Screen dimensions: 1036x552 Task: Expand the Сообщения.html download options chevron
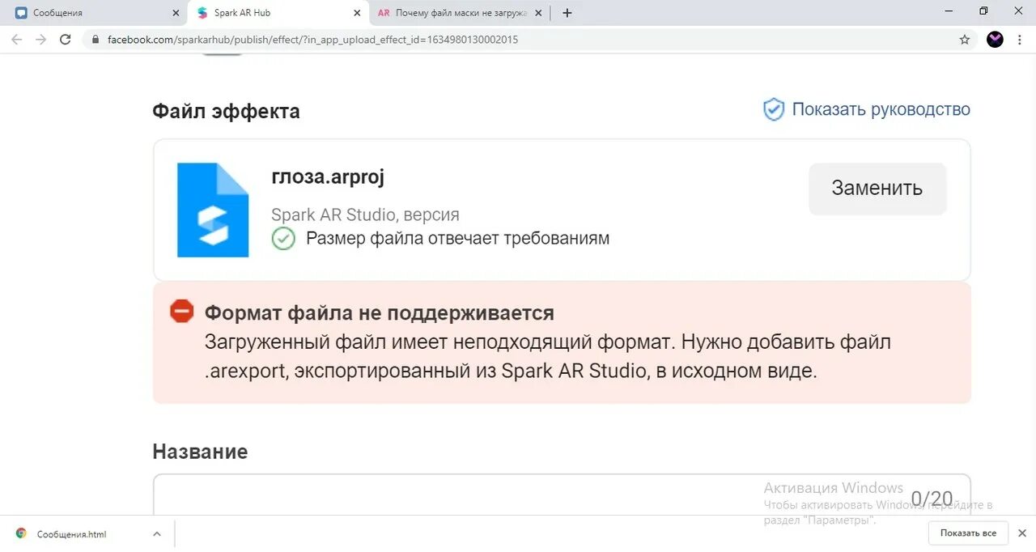[x=157, y=534]
